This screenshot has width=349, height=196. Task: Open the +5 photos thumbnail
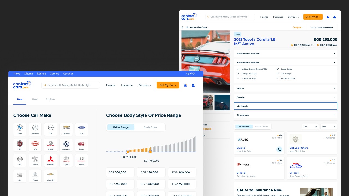[222, 102]
